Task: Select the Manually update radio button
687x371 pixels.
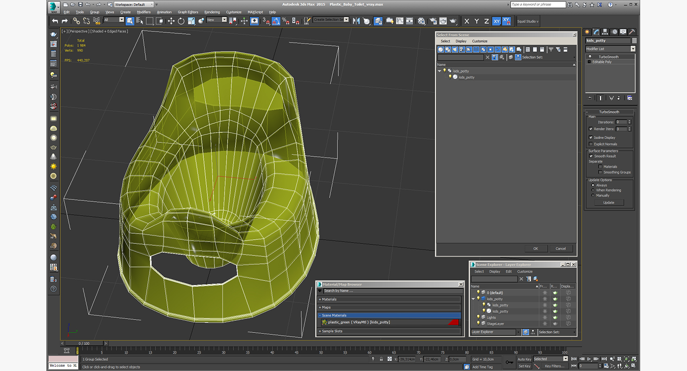Action: pos(593,195)
